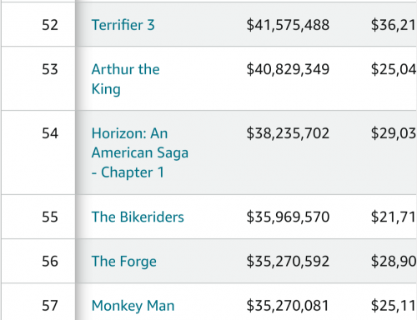This screenshot has height=320, width=417.
Task: Click the $35,270,592 gross value
Action: (288, 262)
